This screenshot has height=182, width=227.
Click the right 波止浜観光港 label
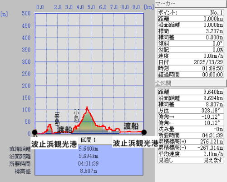coord(135,143)
